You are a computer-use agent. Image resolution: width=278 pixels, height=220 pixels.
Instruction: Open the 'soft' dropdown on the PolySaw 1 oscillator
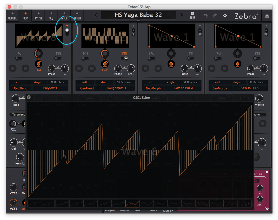(18, 82)
